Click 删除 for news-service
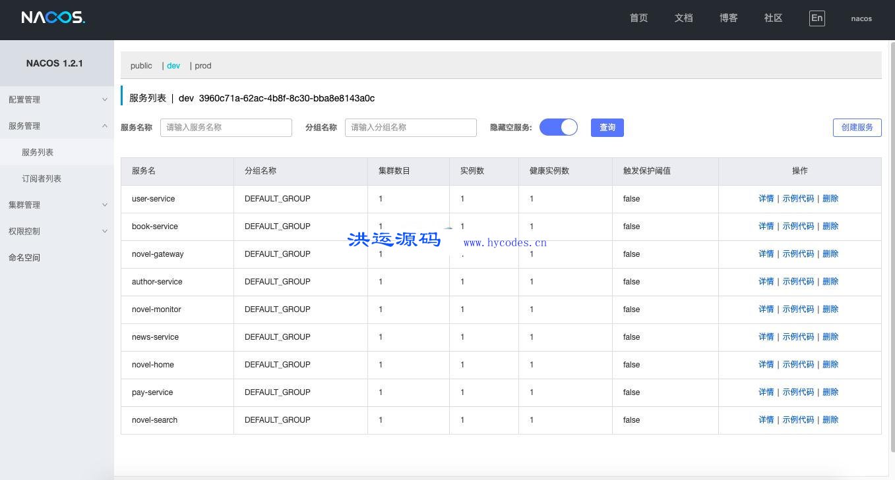 [x=830, y=336]
